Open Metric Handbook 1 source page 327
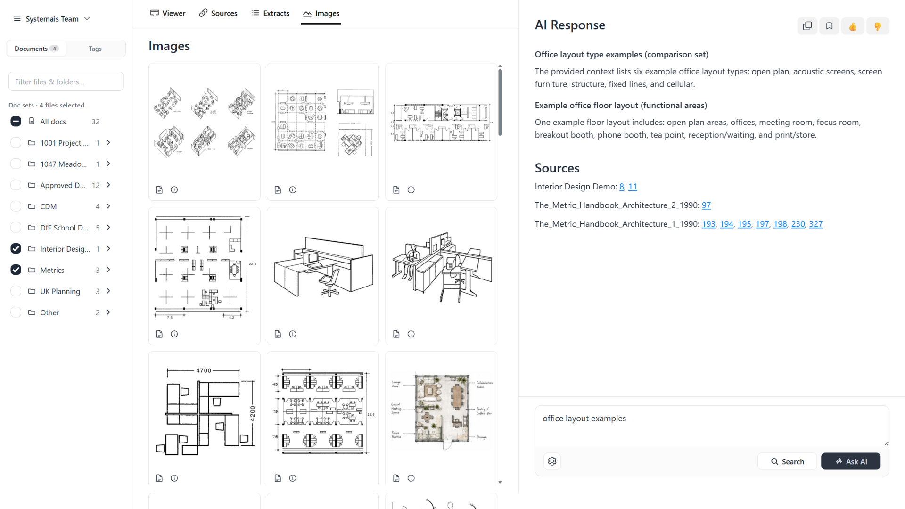 816,224
